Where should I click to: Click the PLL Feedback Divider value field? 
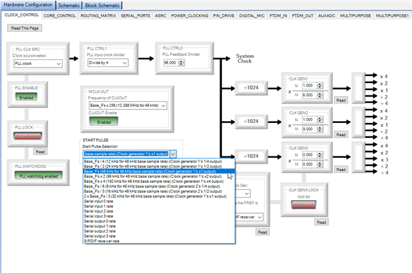[171, 63]
